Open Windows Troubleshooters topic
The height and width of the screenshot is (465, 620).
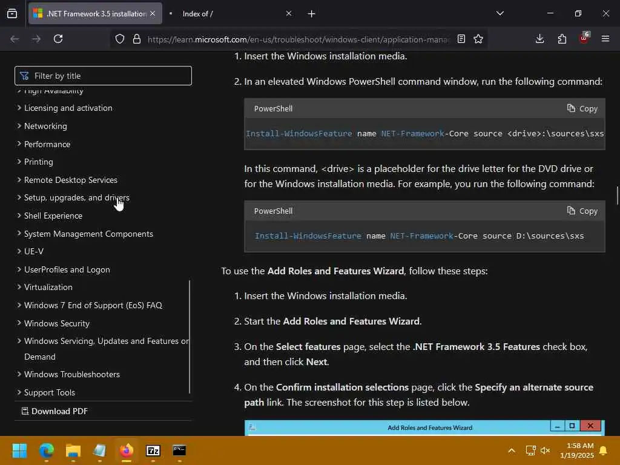click(x=71, y=374)
